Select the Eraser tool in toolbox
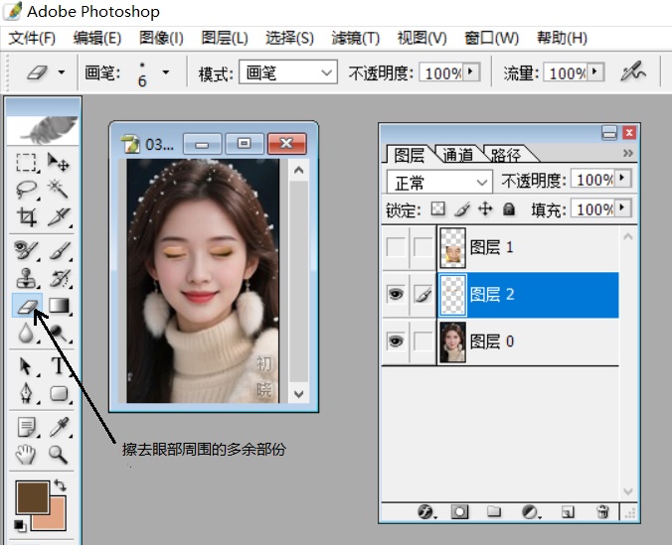Screen dimensions: 672x545 click(28, 306)
